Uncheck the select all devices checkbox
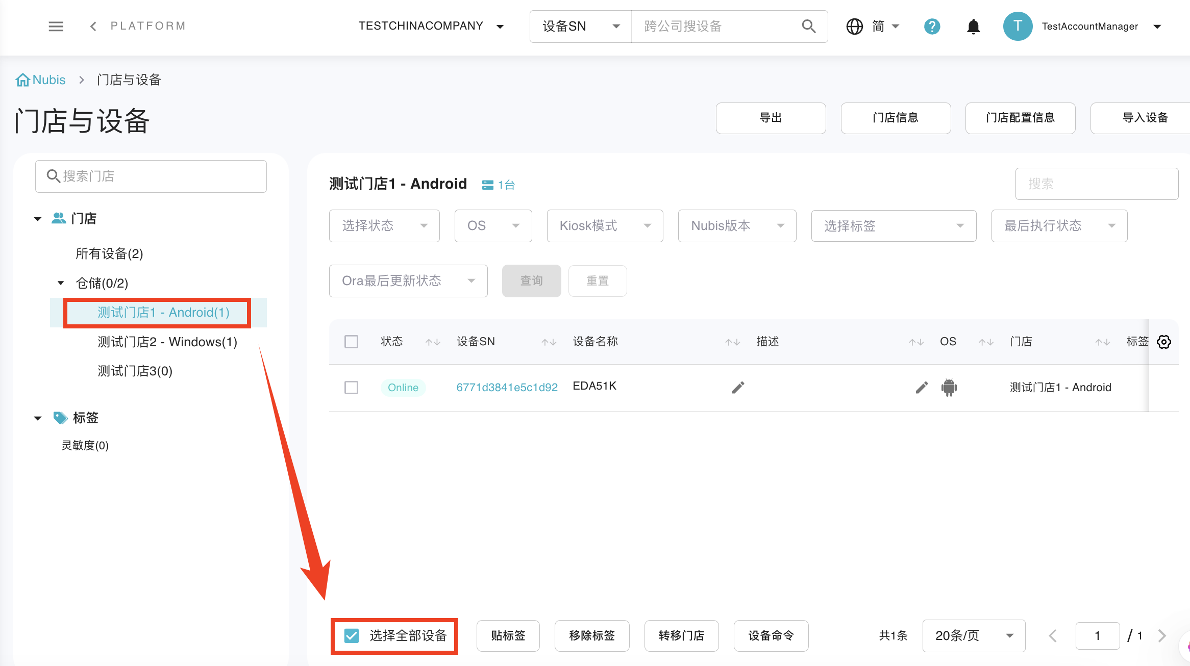The height and width of the screenshot is (666, 1190). (352, 635)
